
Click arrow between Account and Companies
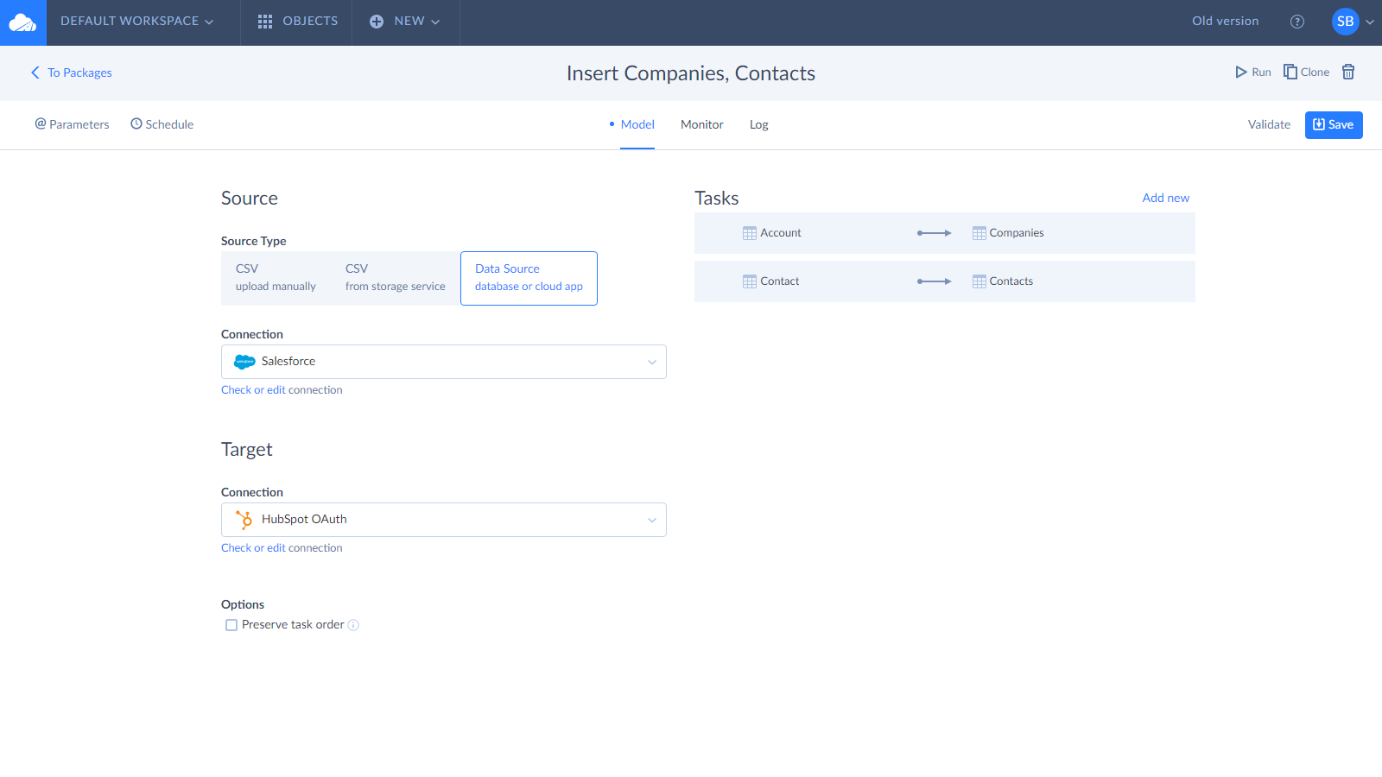(x=934, y=233)
